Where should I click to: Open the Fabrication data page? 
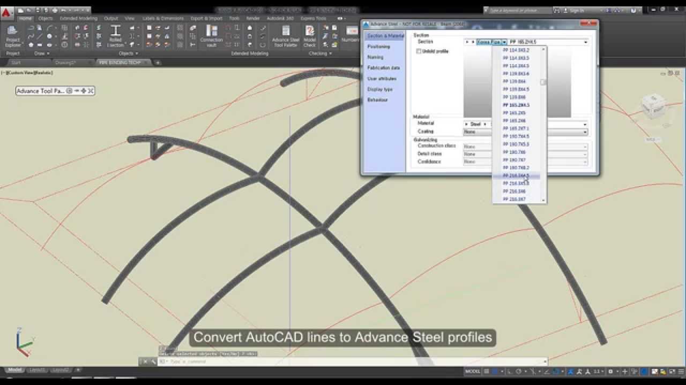click(x=383, y=68)
